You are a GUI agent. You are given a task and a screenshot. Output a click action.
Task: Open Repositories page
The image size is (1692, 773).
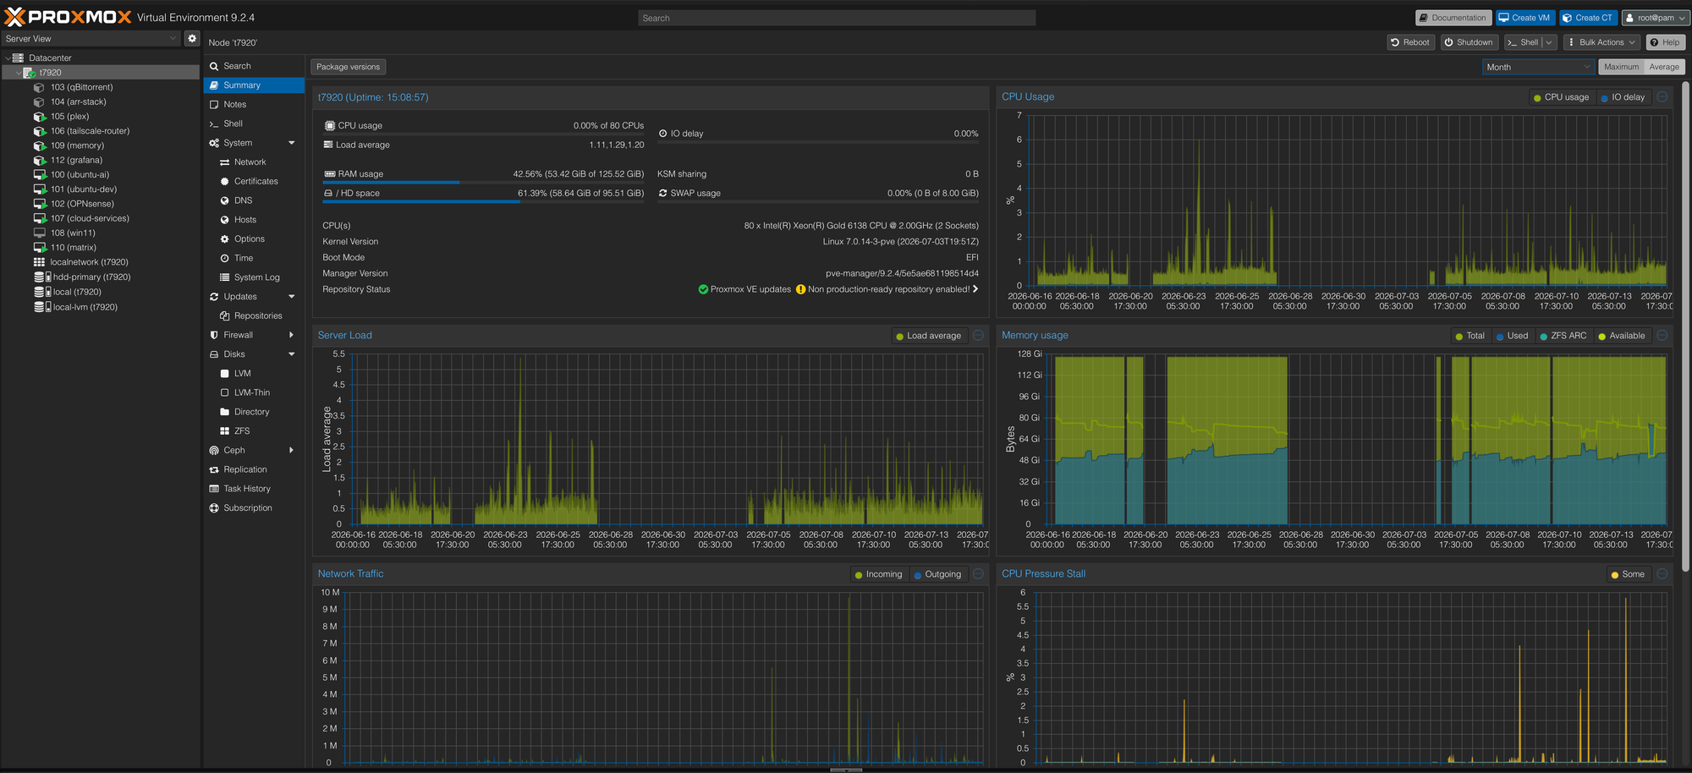pos(254,315)
